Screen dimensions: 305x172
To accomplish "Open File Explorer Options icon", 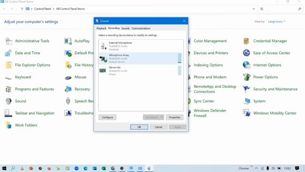I will pyautogui.click(x=9, y=65).
